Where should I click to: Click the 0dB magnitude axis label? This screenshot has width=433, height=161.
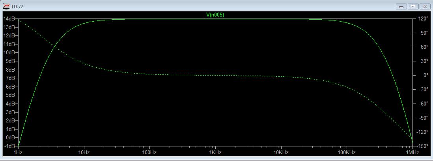pos(11,137)
